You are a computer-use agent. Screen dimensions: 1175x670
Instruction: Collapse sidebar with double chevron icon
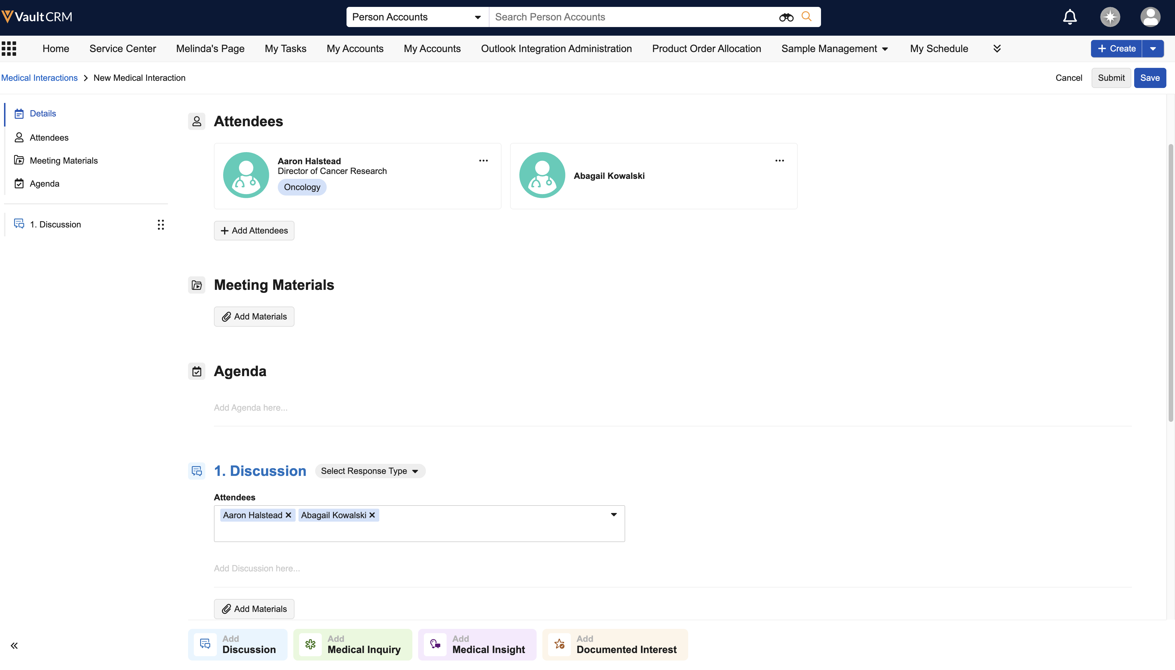point(14,646)
